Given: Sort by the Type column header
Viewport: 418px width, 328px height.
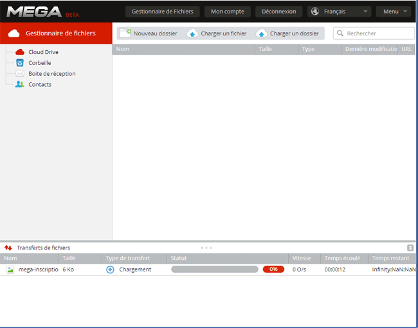Looking at the screenshot, I should [x=320, y=49].
